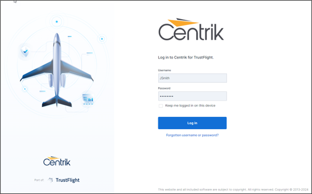The height and width of the screenshot is (194, 312).
Task: Click the TrustFlight striped logo mark
Action: point(50,180)
